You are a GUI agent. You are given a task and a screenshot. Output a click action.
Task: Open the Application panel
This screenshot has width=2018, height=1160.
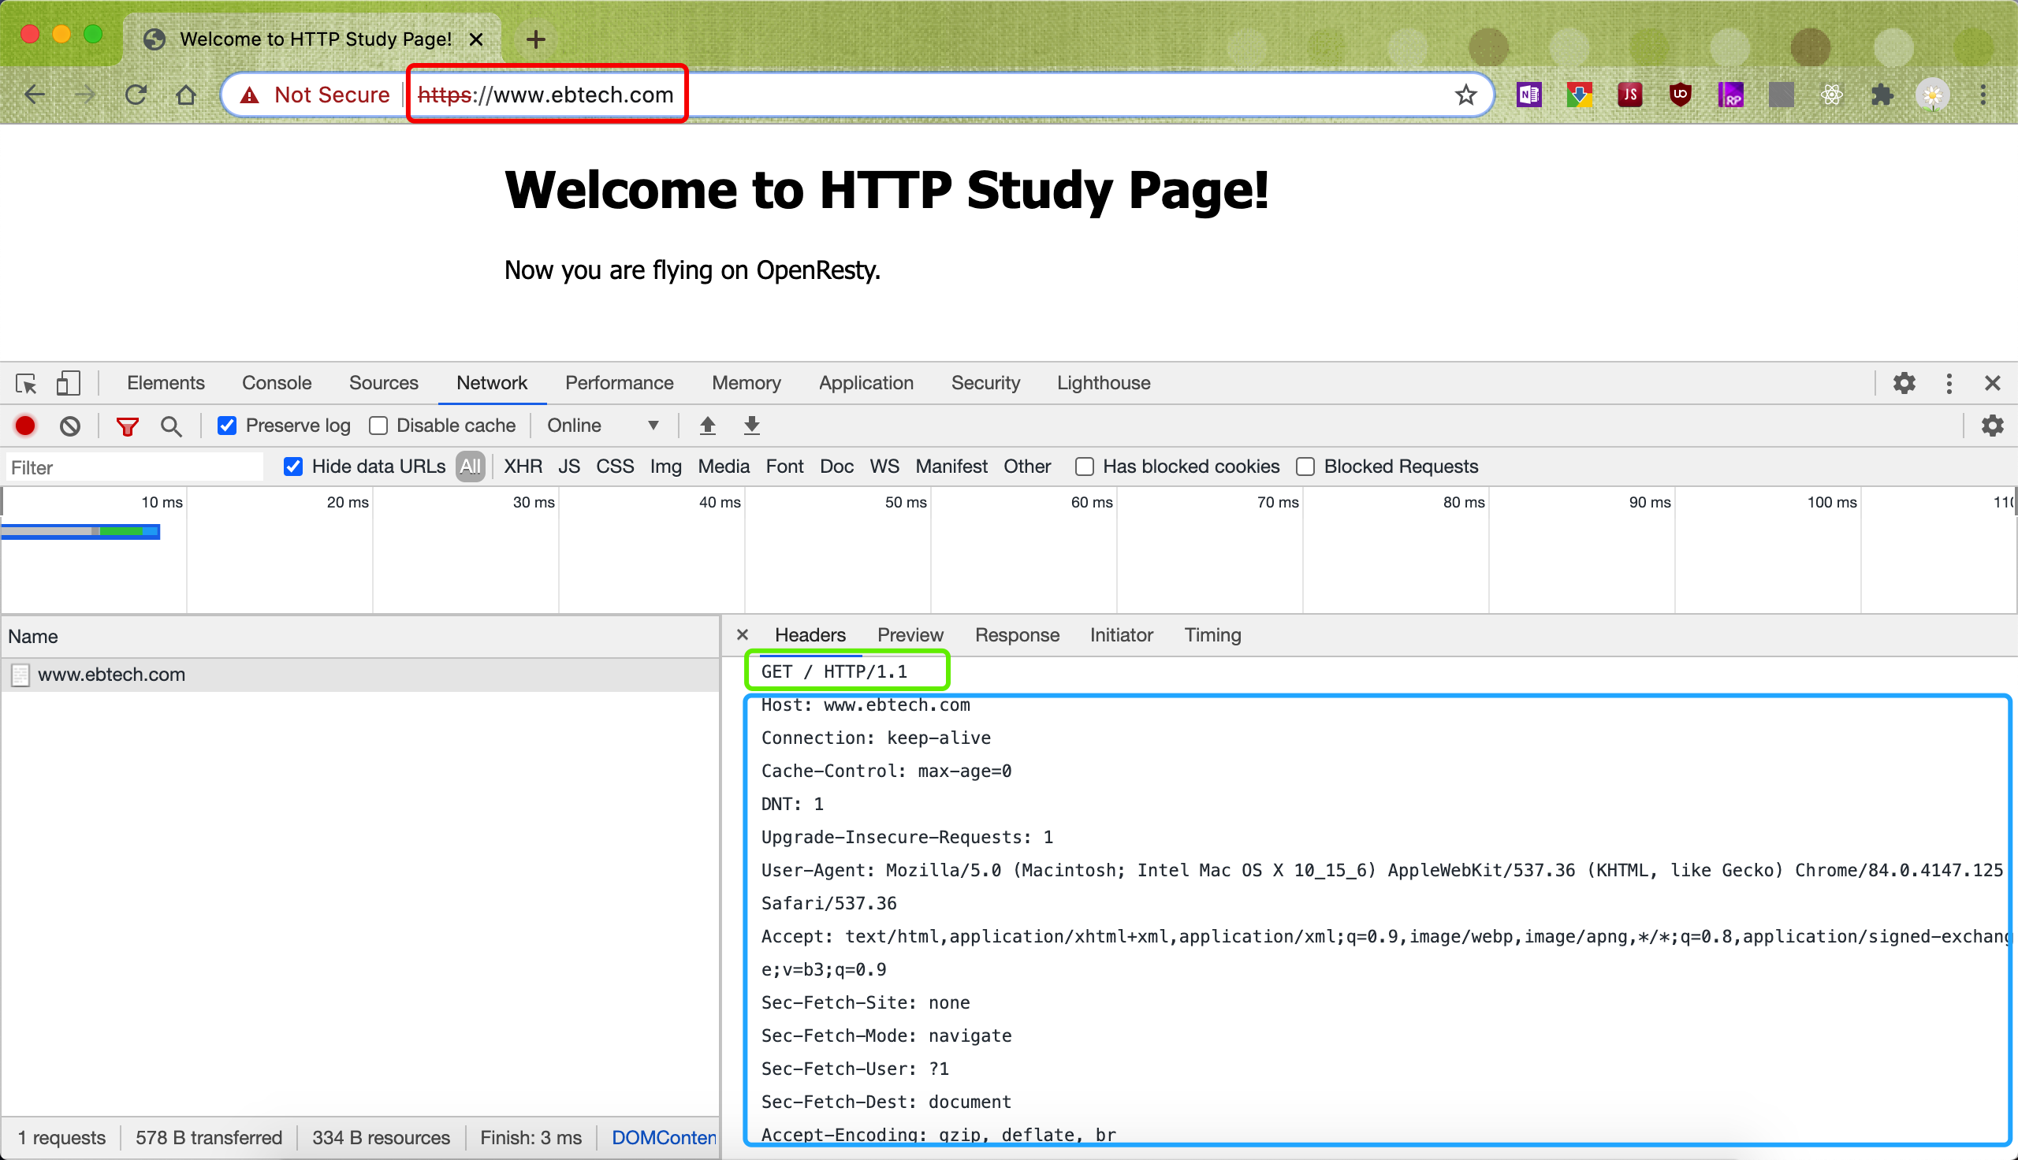click(x=866, y=383)
